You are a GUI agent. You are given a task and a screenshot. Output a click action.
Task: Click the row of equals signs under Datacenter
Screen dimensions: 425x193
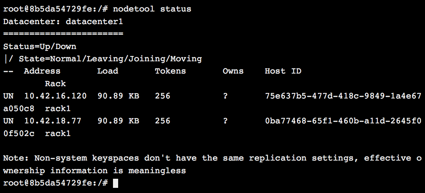pyautogui.click(x=63, y=34)
